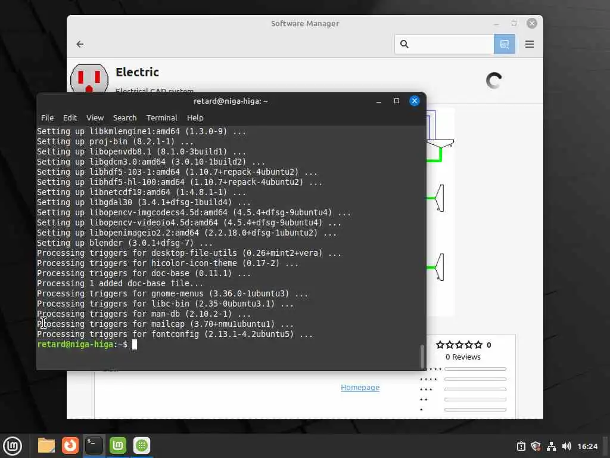The width and height of the screenshot is (610, 458).
Task: Click the Electric app outlet icon
Action: pyautogui.click(x=89, y=78)
